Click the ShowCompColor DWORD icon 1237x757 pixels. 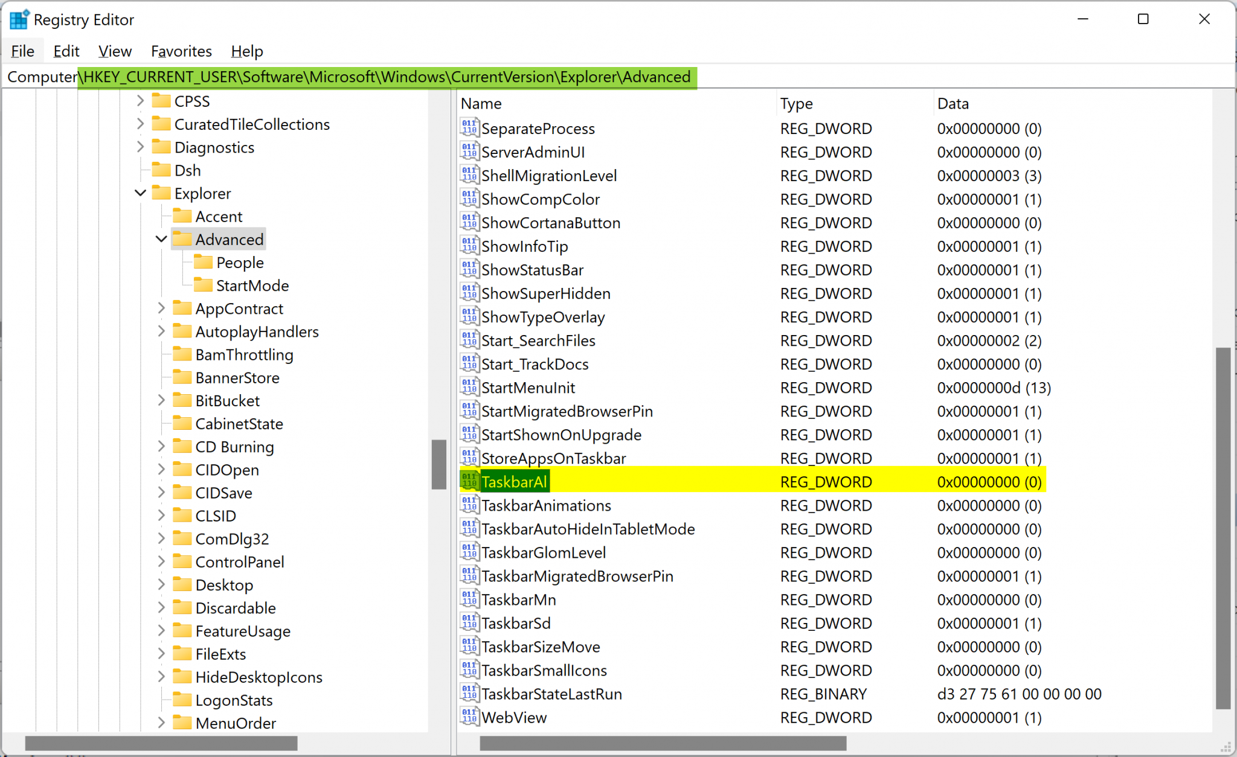pyautogui.click(x=469, y=198)
